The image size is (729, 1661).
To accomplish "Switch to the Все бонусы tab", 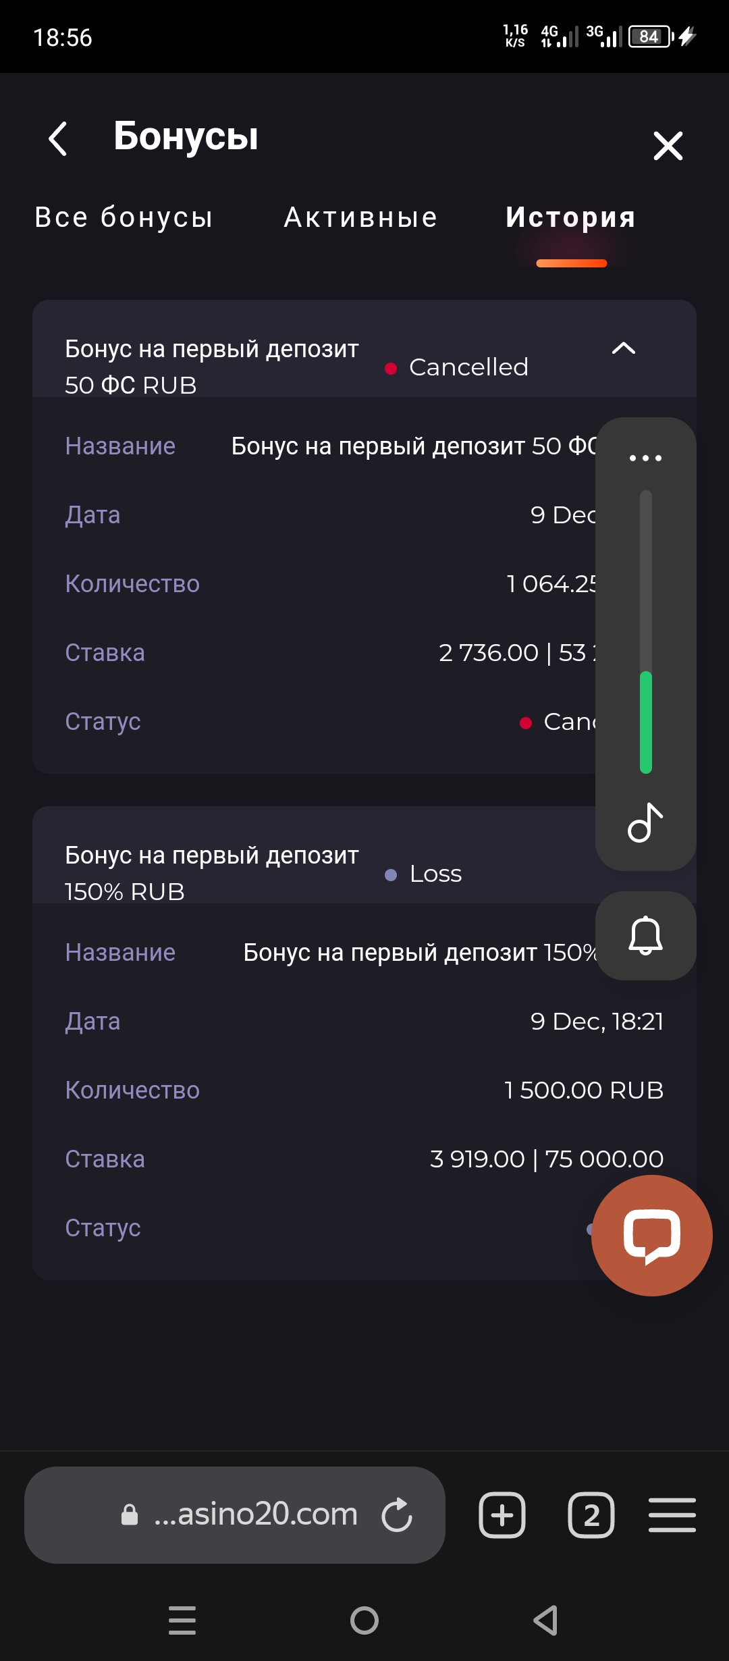I will (124, 217).
